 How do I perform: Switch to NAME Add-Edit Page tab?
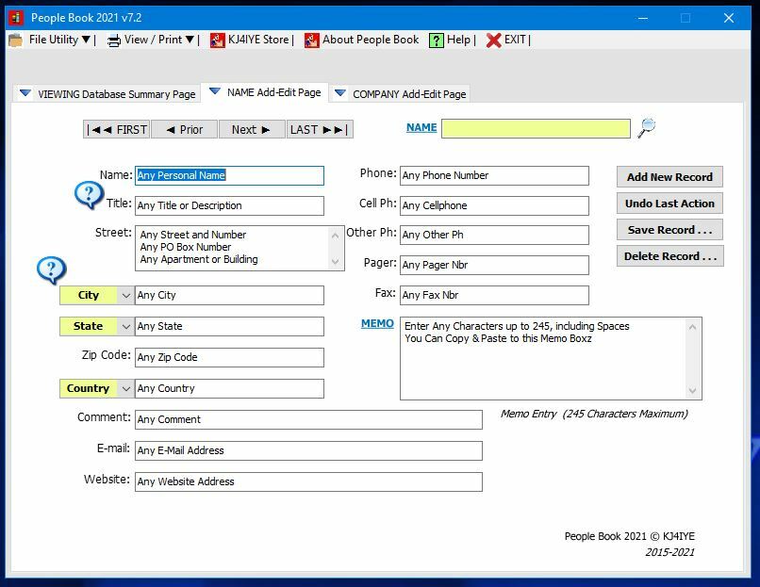point(265,92)
